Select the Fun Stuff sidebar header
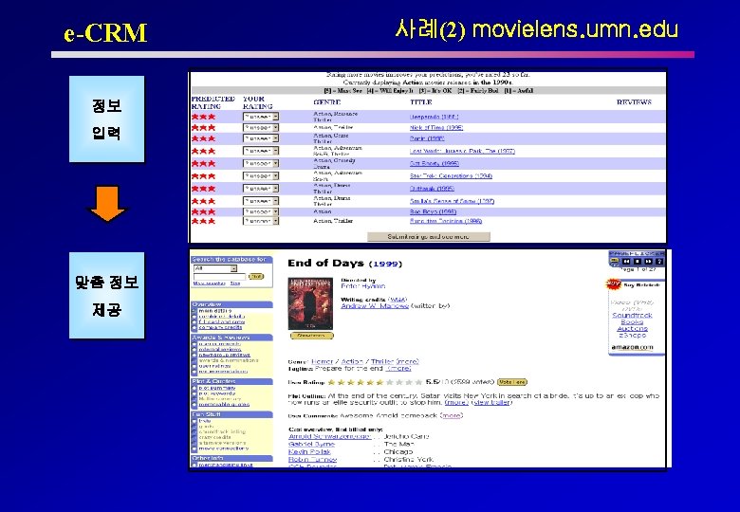740x512 pixels. pos(231,414)
